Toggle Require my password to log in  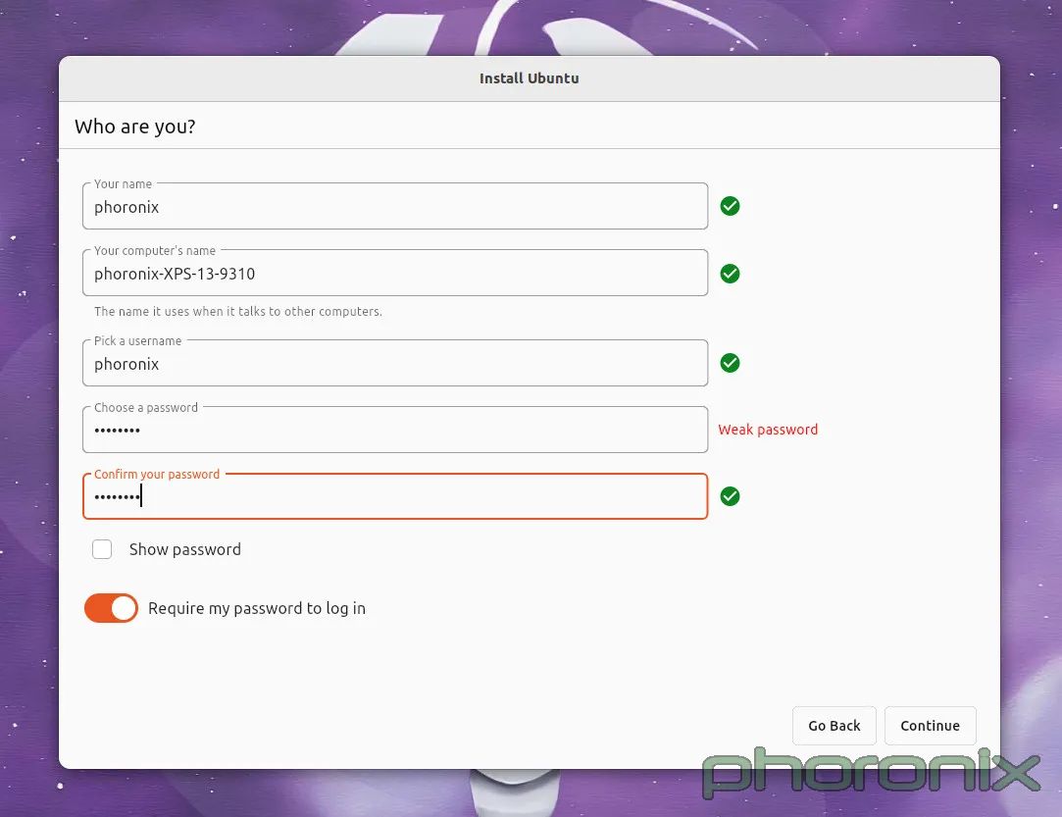point(111,608)
